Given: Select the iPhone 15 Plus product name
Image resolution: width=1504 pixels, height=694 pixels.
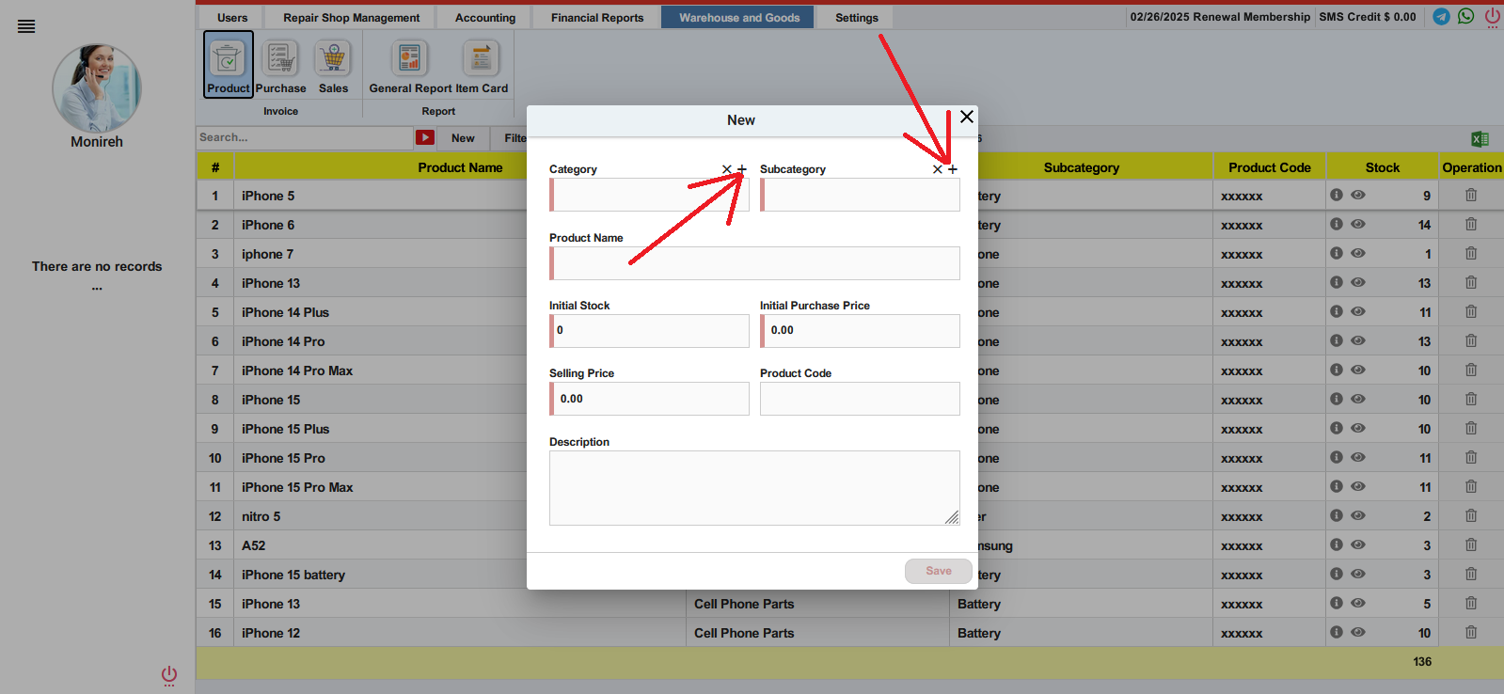Looking at the screenshot, I should click(285, 429).
